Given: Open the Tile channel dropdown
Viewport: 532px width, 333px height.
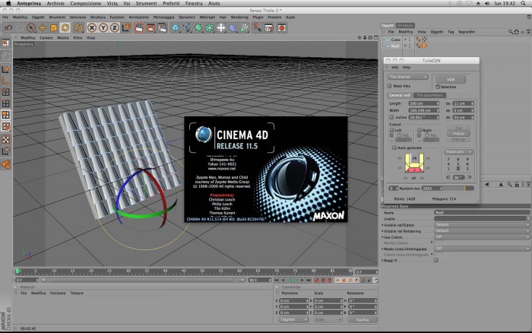Looking at the screenshot, I should pyautogui.click(x=408, y=77).
